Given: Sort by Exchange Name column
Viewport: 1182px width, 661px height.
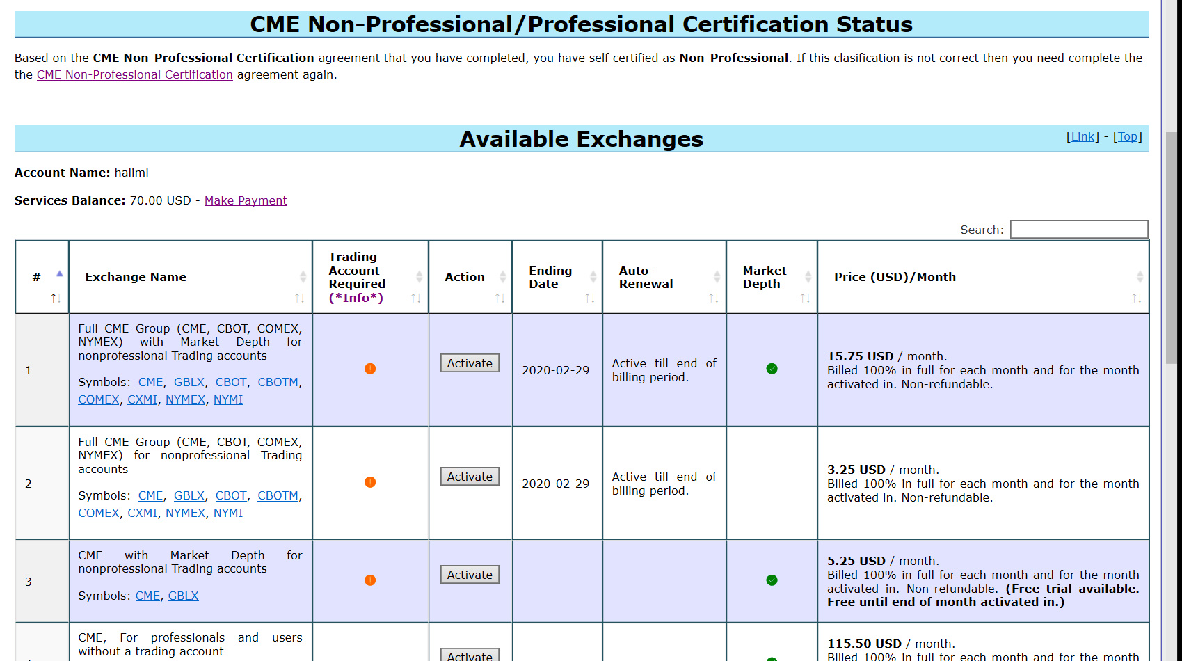Looking at the screenshot, I should click(x=191, y=277).
